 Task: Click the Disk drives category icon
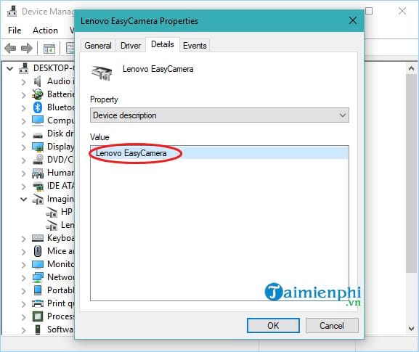(38, 136)
